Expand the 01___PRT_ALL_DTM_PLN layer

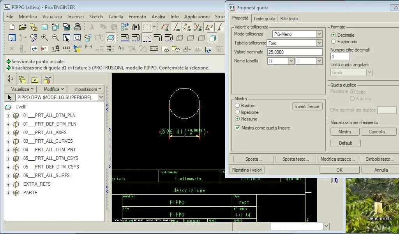click(8, 116)
